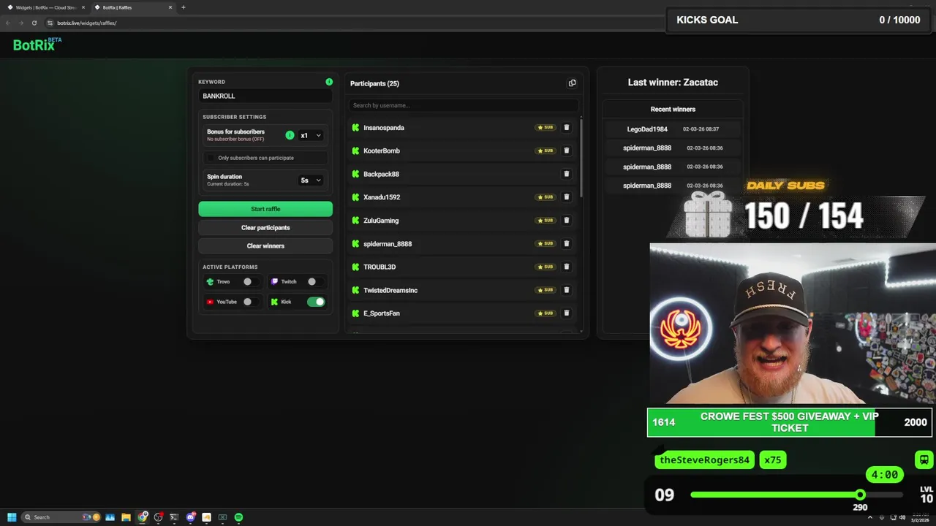Click participant name Xanadu1592

click(382, 197)
